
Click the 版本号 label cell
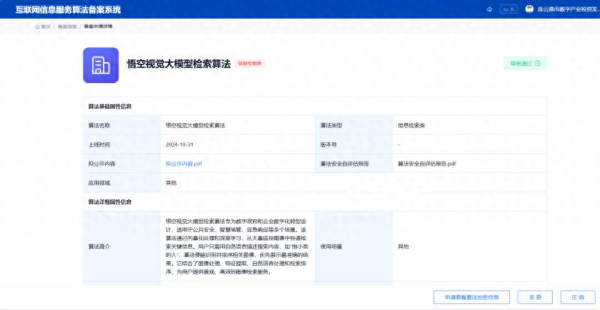(354, 145)
